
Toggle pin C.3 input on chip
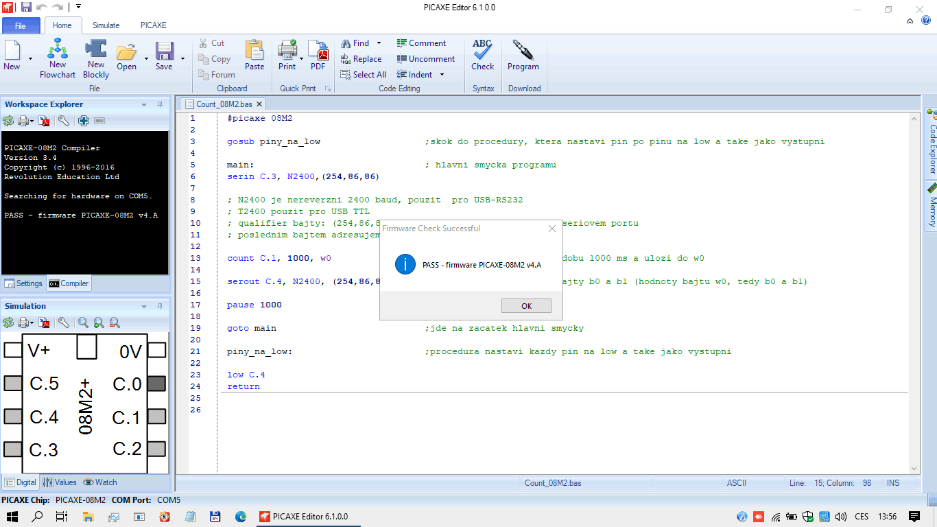point(13,449)
